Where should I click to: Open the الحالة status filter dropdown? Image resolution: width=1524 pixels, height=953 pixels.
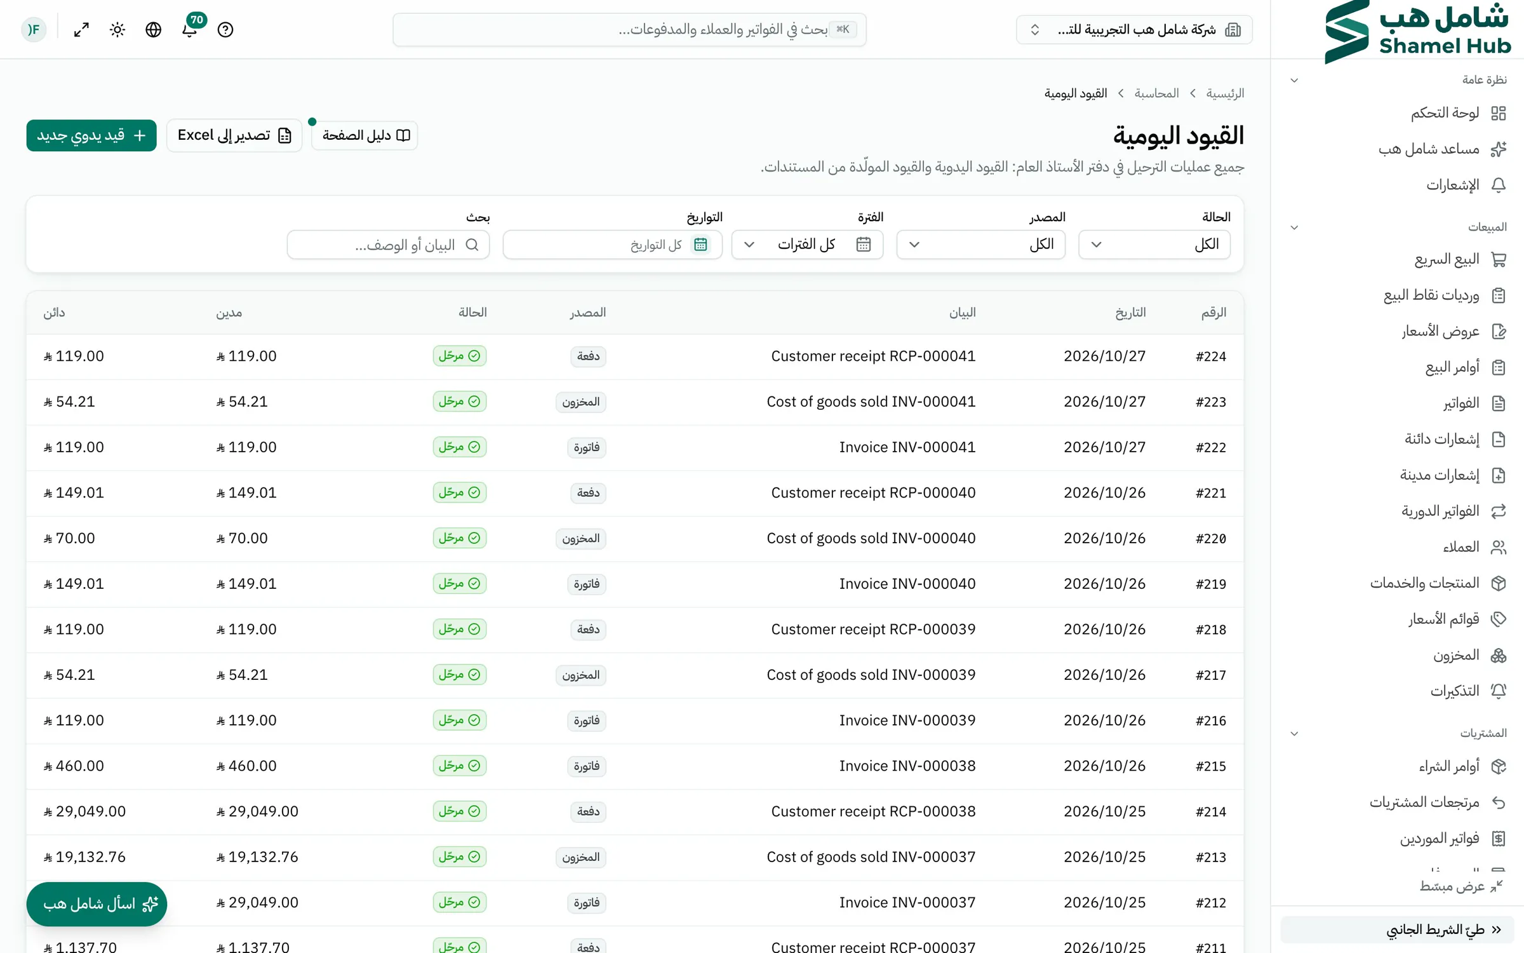(1154, 245)
